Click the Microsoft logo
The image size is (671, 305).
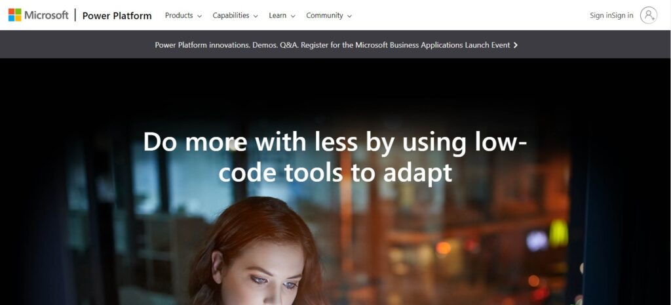tap(38, 15)
